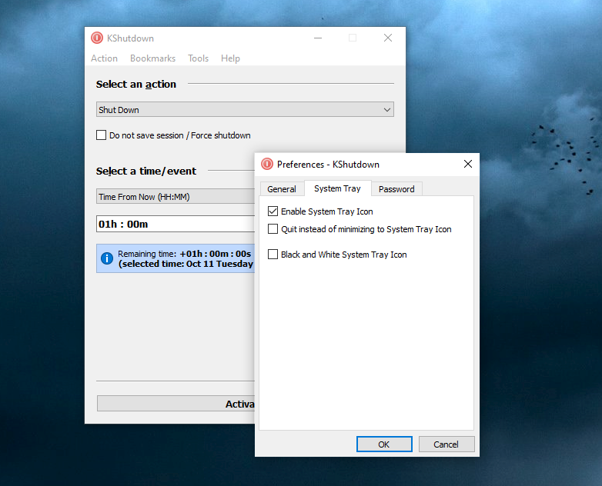Click the Remaining time info text
The height and width of the screenshot is (486, 602).
[x=186, y=258]
